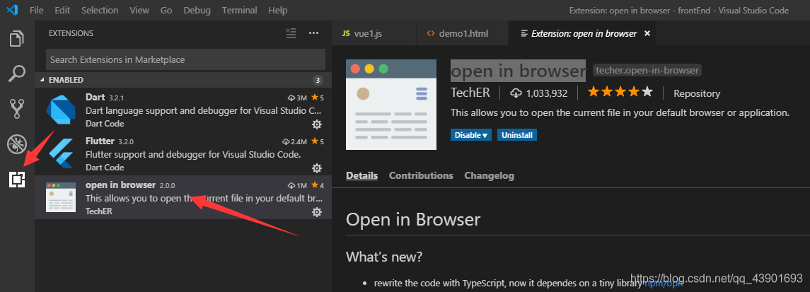Image resolution: width=810 pixels, height=292 pixels.
Task: Open the Debug menu
Action: 197,10
